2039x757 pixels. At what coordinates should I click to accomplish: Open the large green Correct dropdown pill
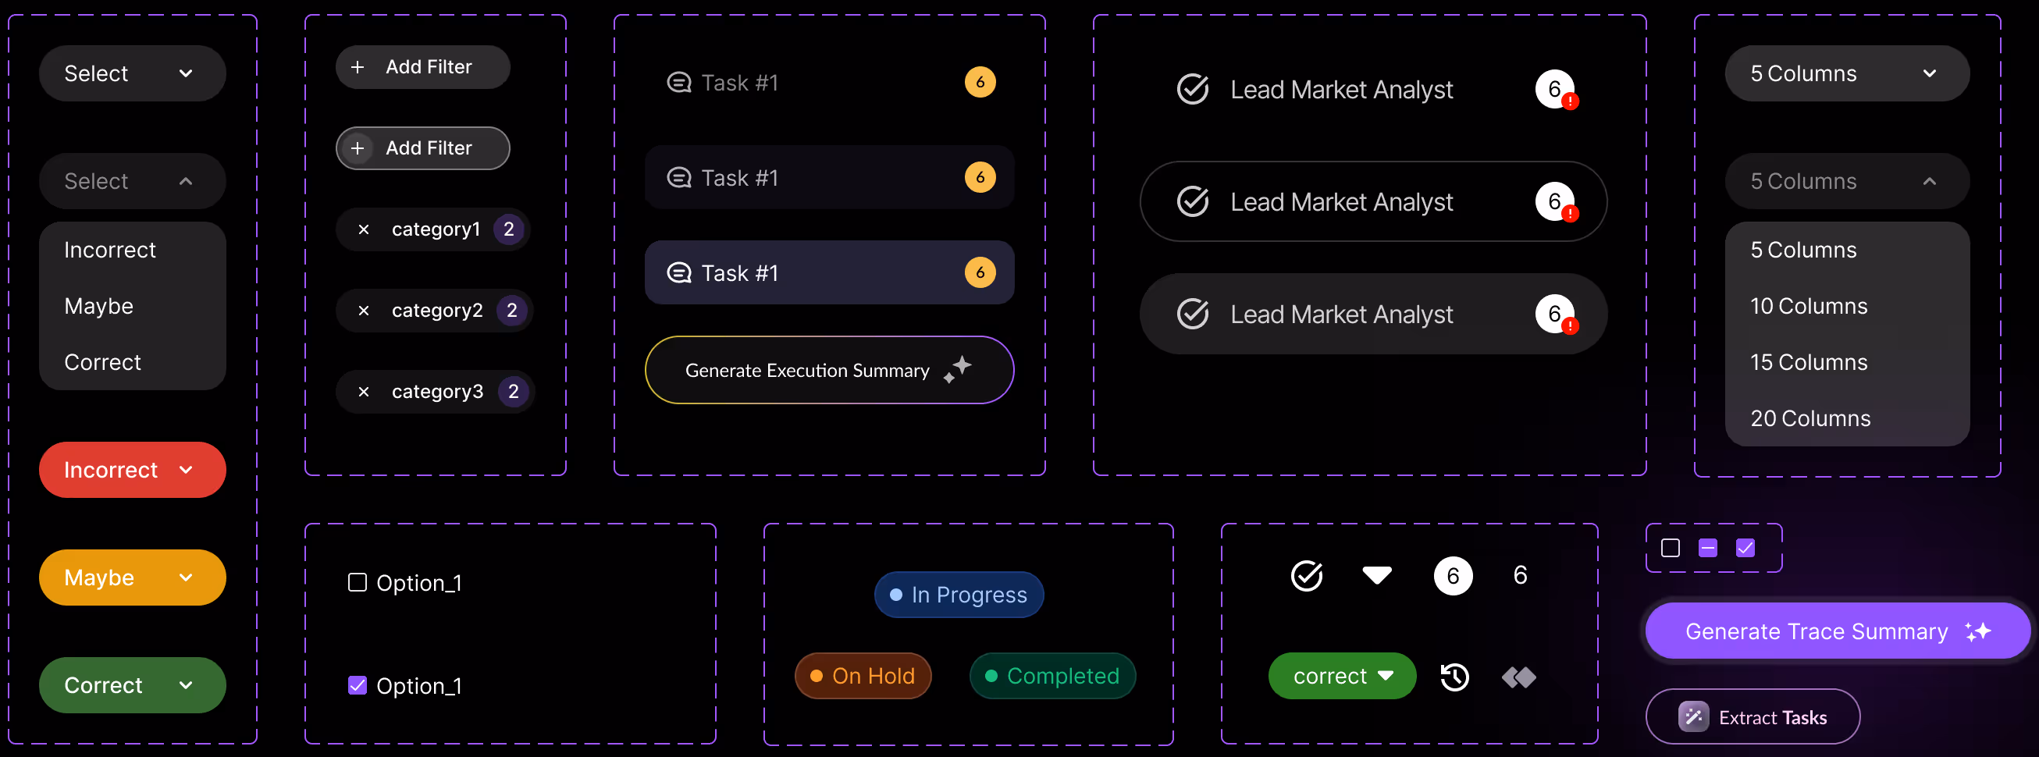pyautogui.click(x=132, y=685)
